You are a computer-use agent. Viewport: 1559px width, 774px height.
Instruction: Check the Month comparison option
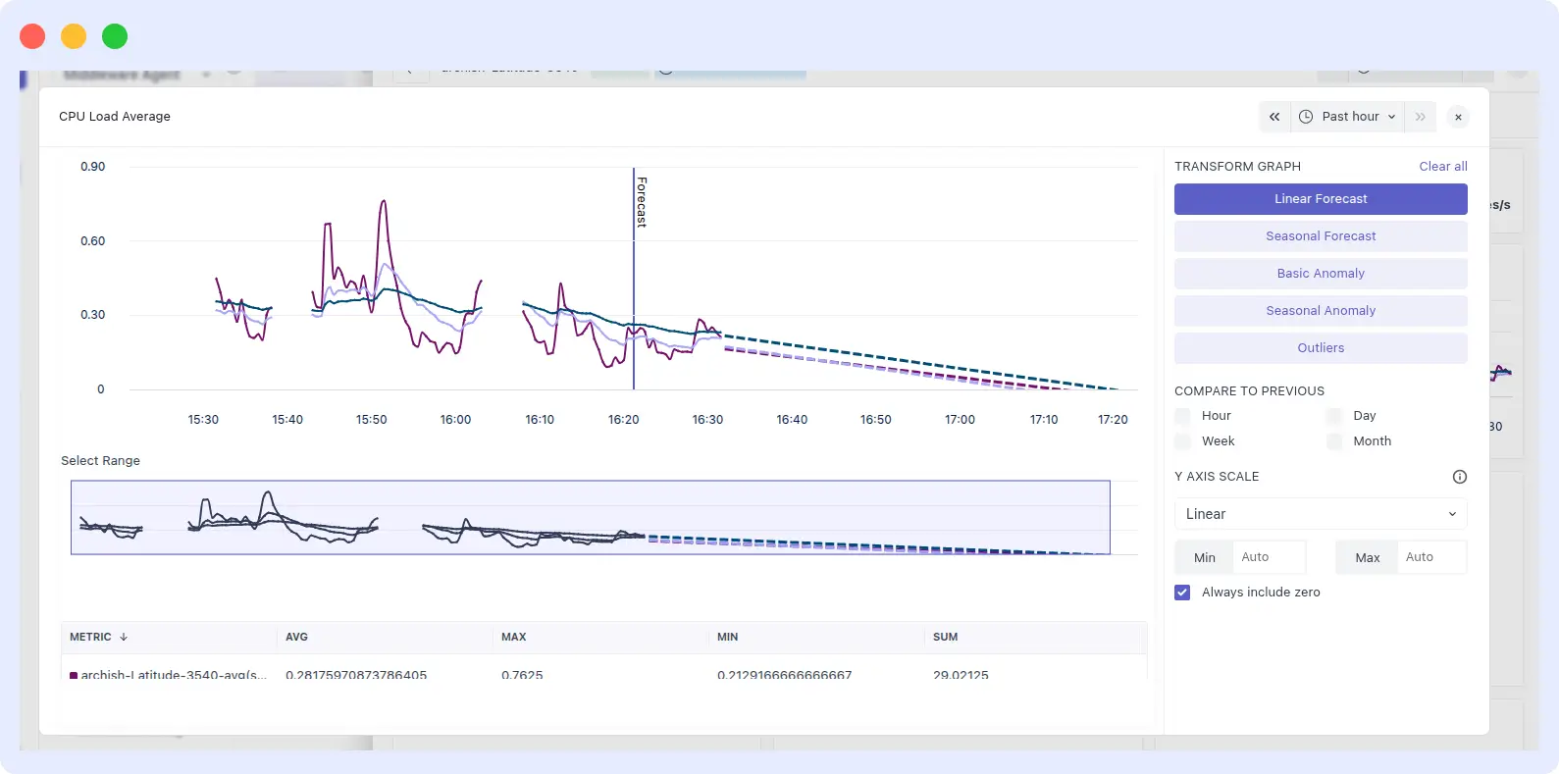tap(1334, 441)
